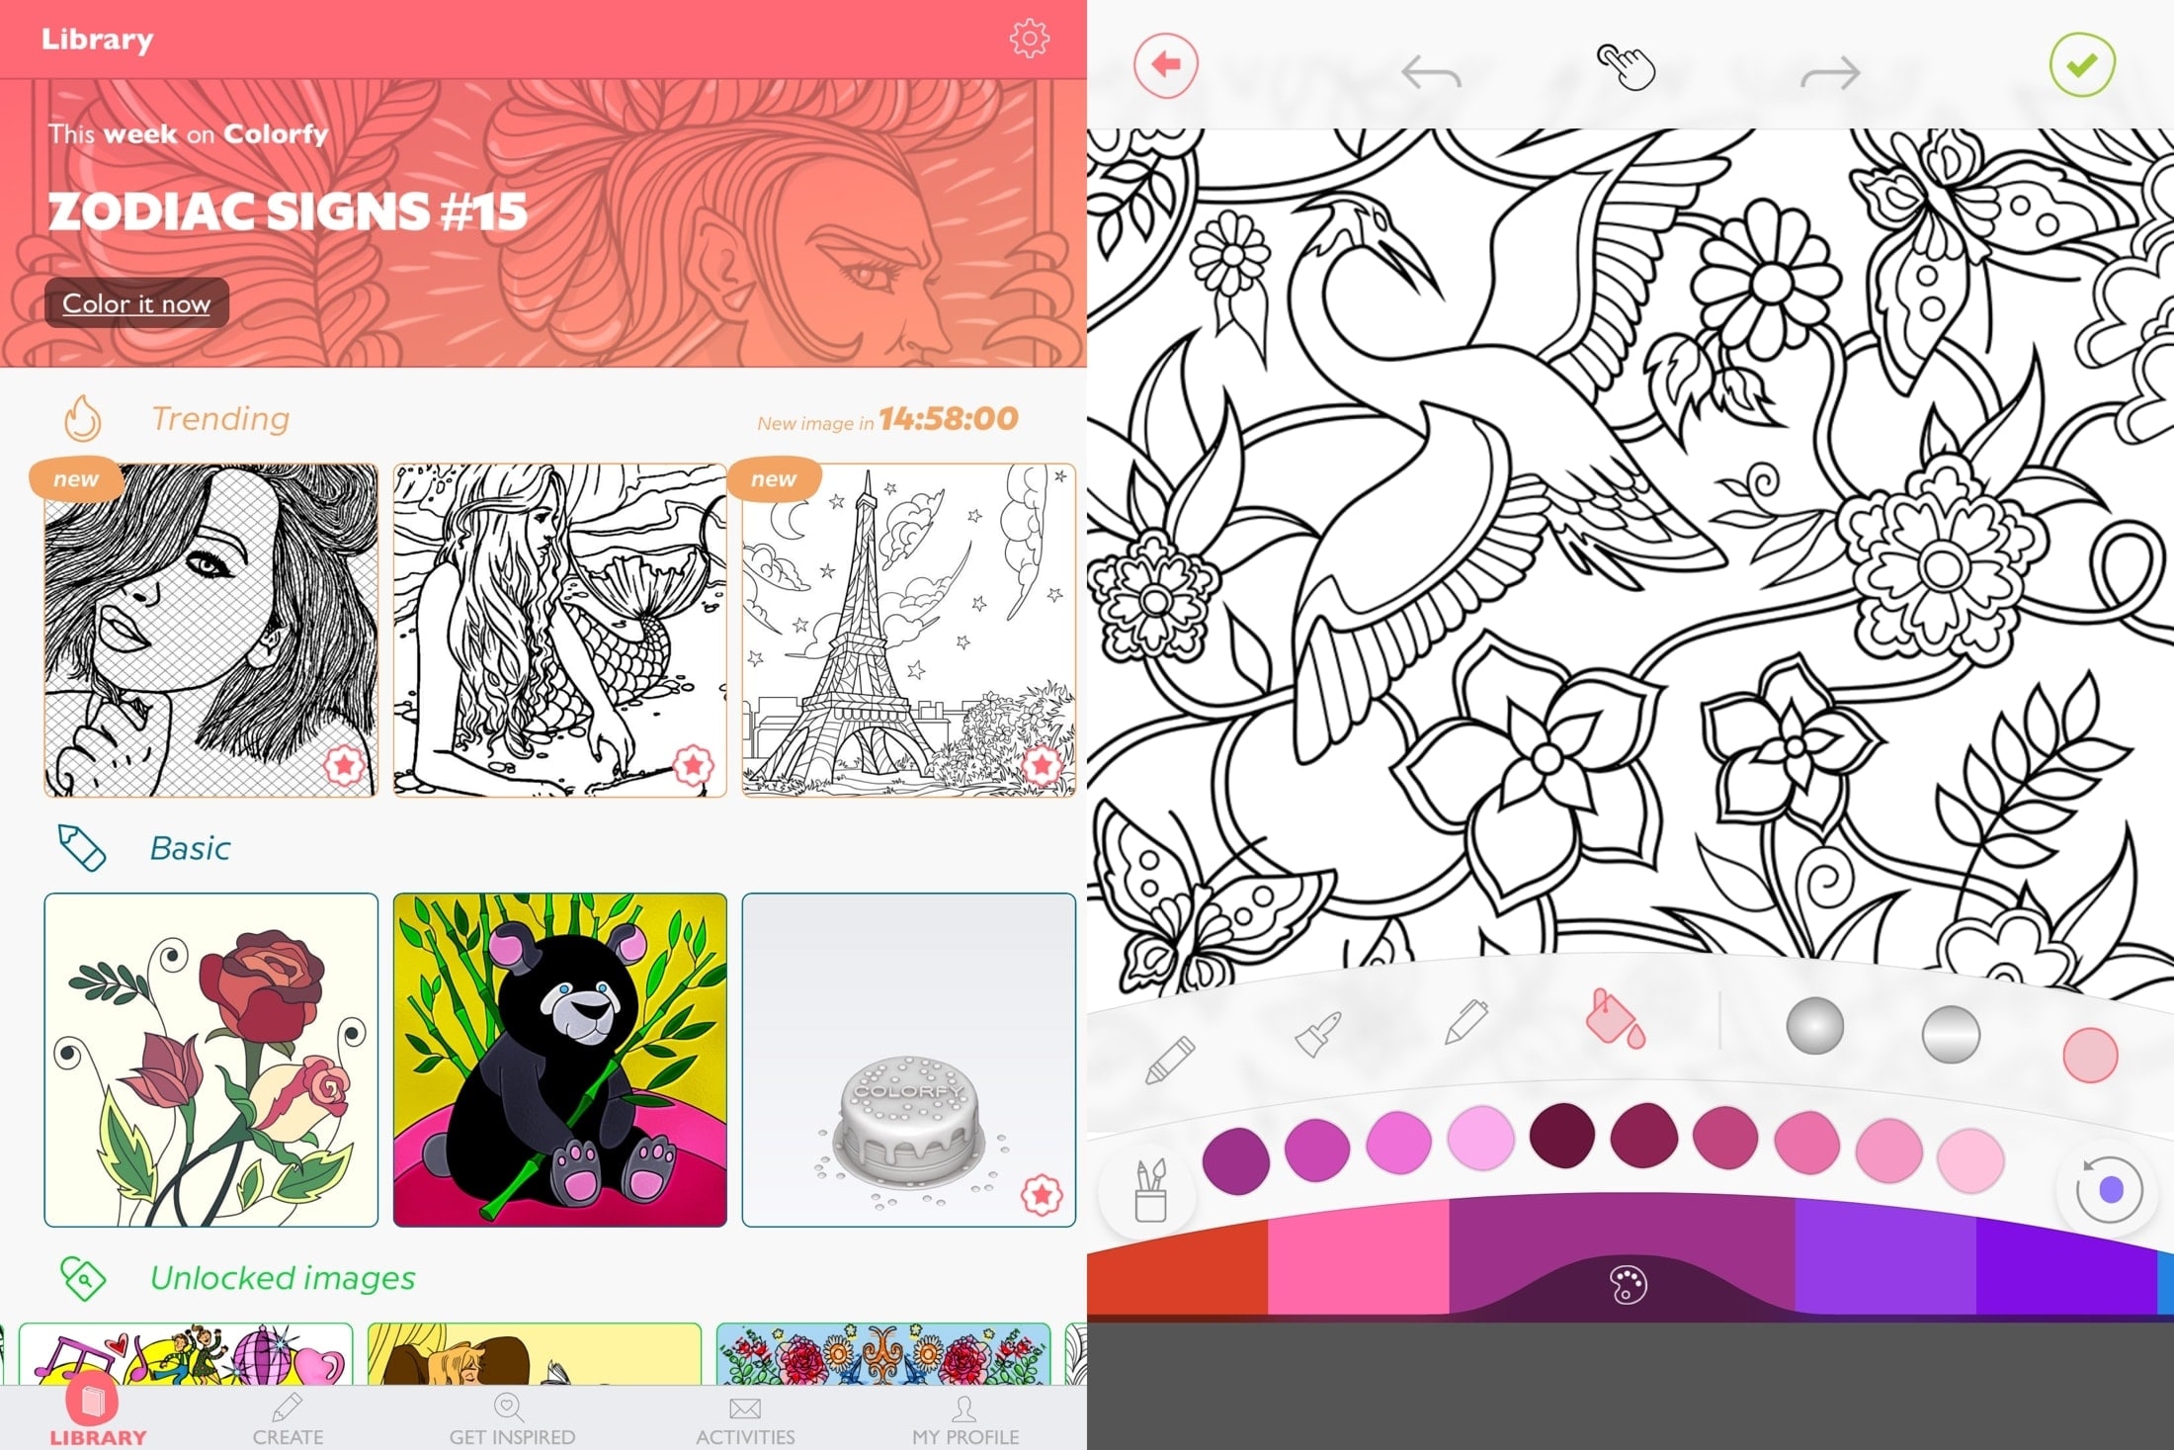The image size is (2174, 1450).
Task: Click the undo back arrow
Action: pos(1423,64)
